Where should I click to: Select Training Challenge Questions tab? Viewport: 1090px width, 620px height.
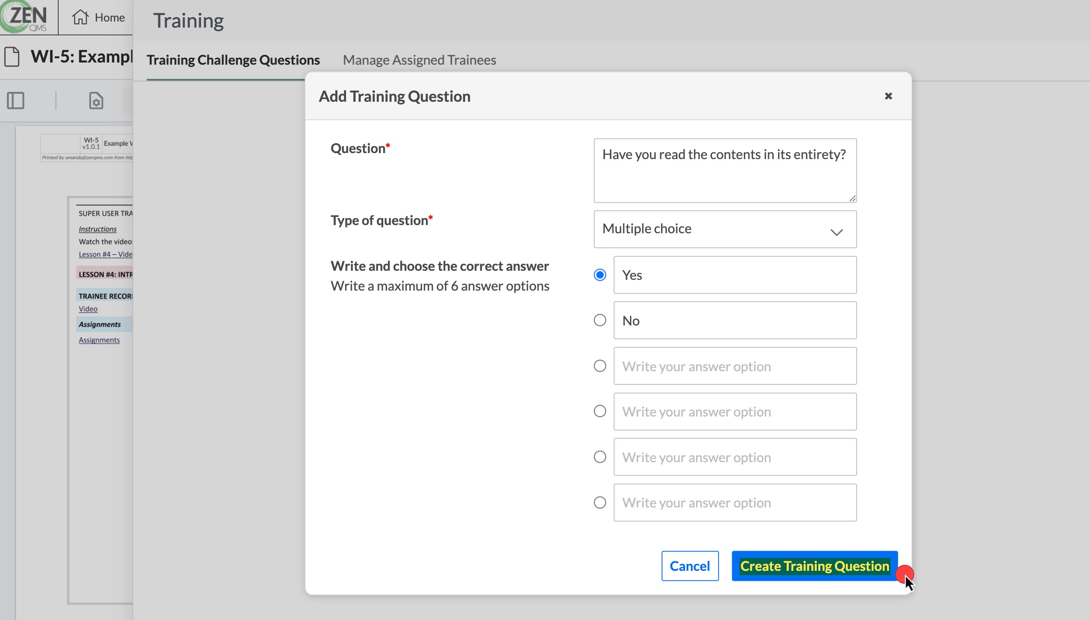pyautogui.click(x=233, y=60)
